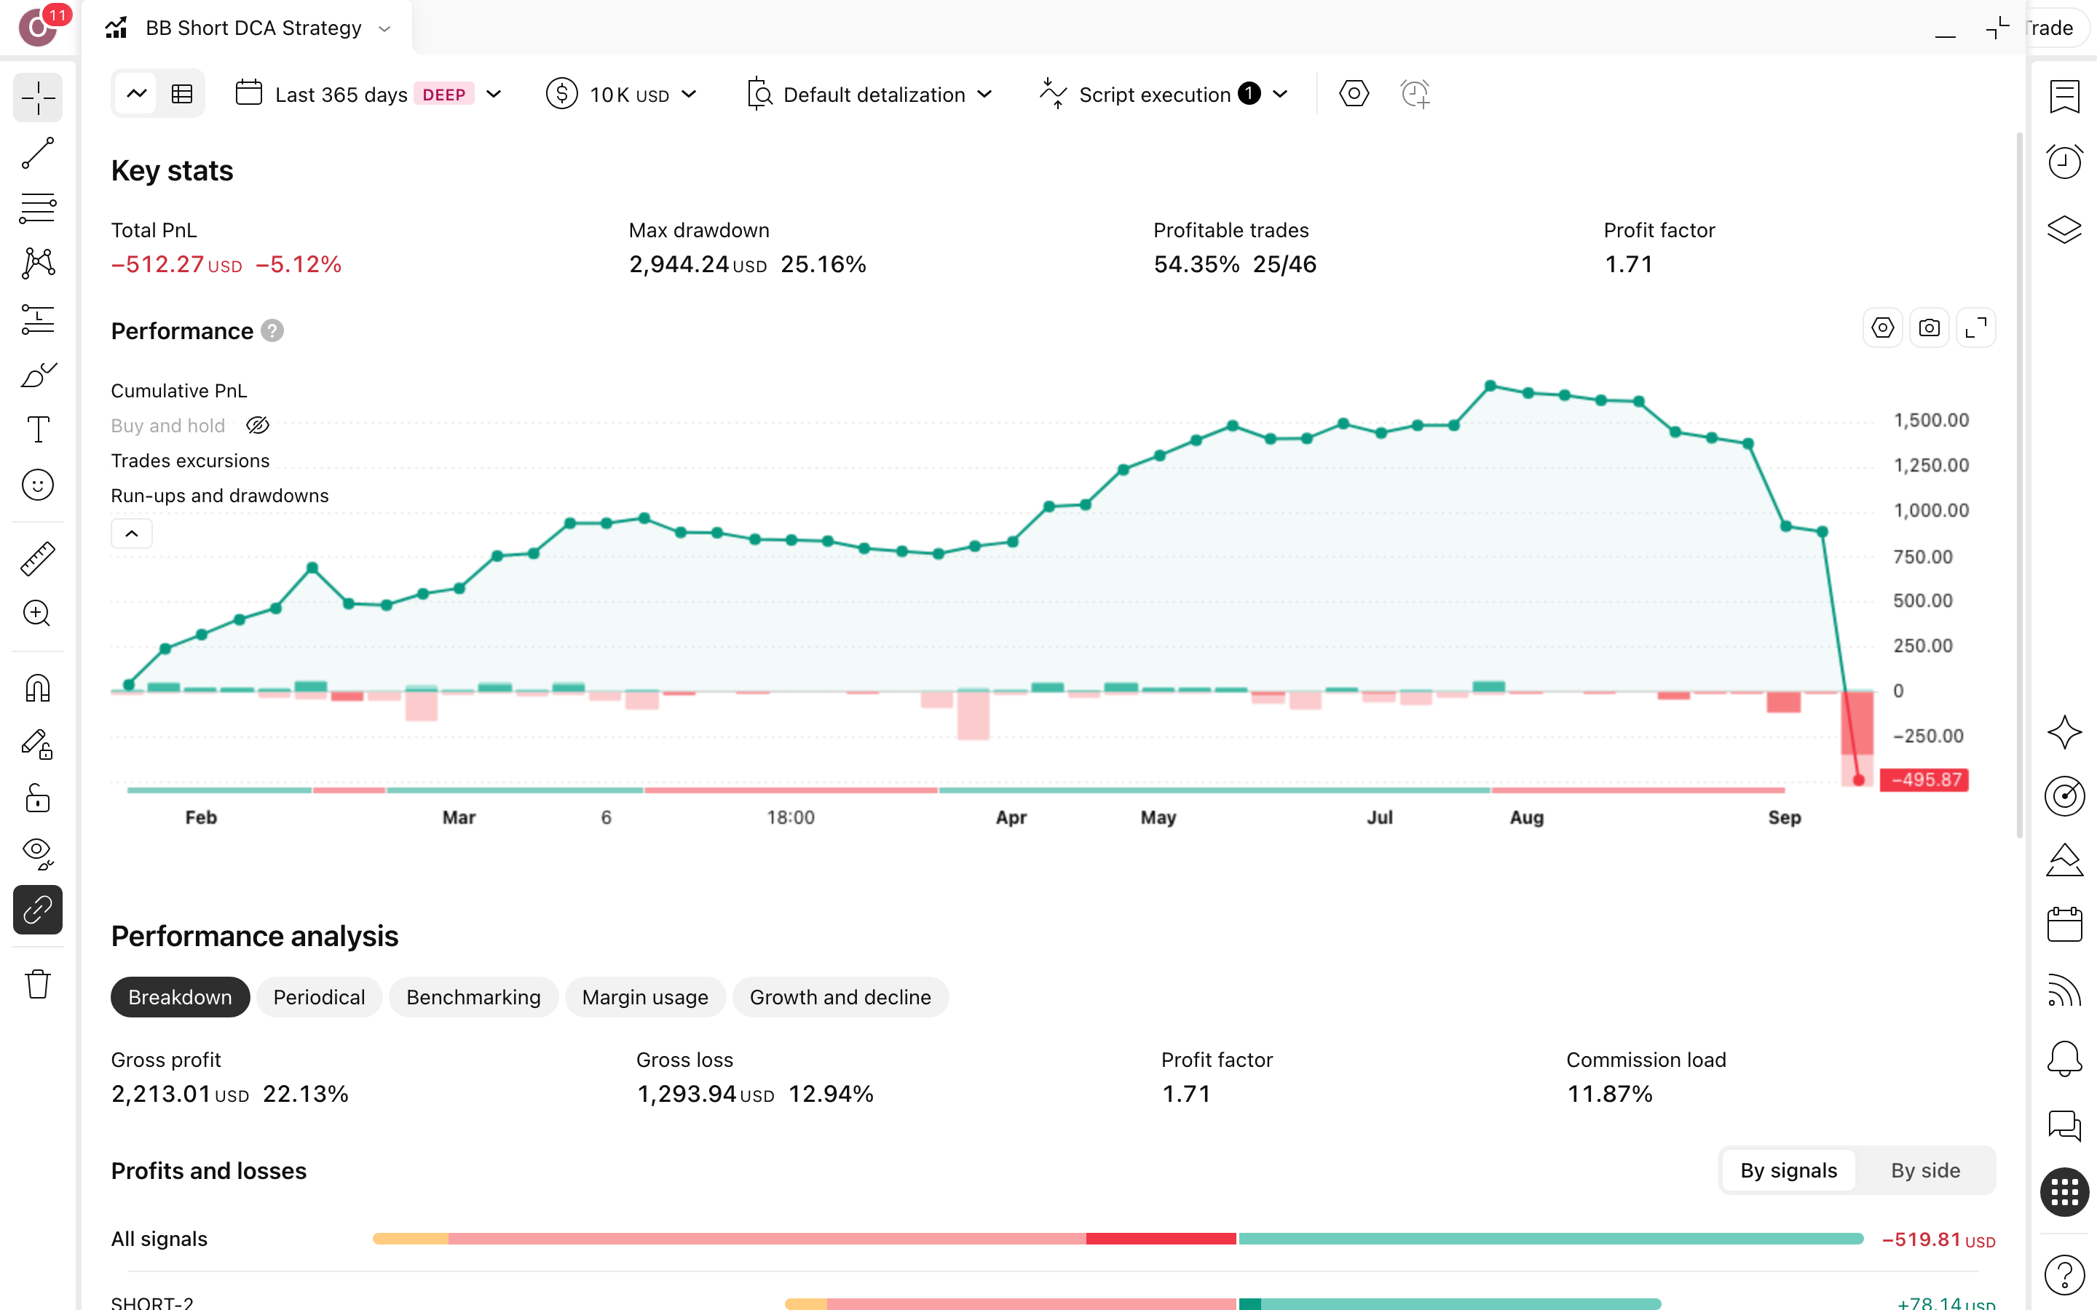The image size is (2097, 1310).
Task: Select the ruler measure tool
Action: [37, 559]
